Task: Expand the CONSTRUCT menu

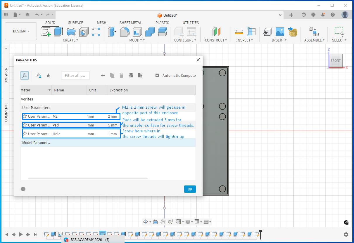Action: [216, 40]
